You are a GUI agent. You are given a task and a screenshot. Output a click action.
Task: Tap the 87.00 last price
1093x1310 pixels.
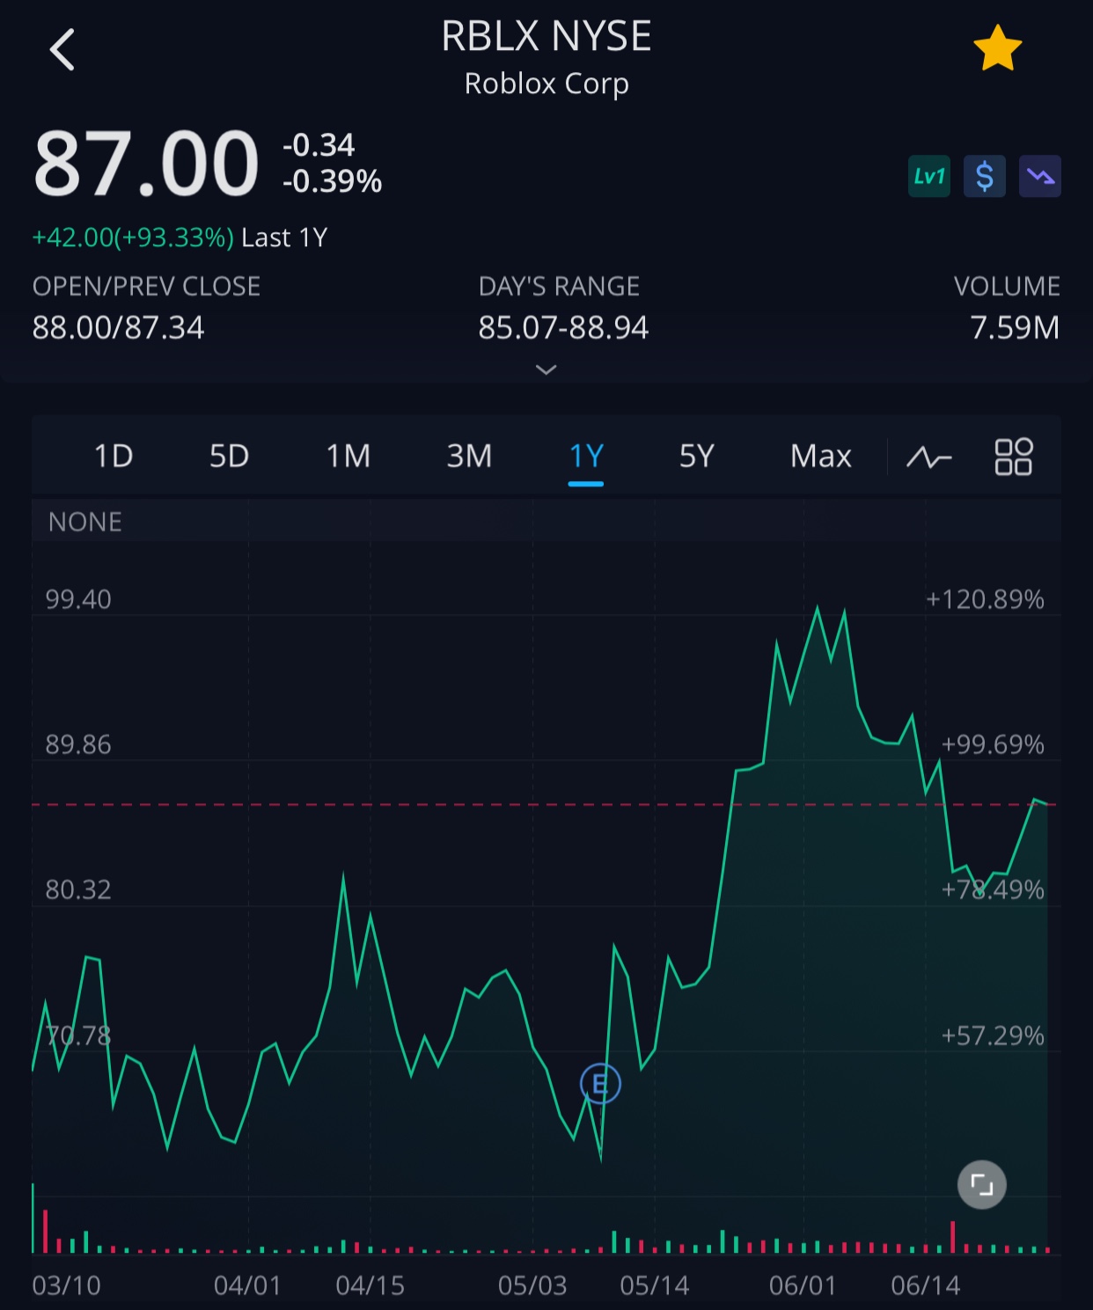point(146,164)
